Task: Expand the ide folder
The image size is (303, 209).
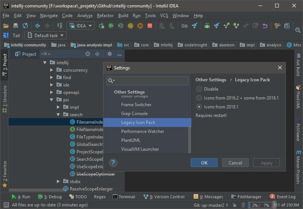Action: (x=51, y=85)
